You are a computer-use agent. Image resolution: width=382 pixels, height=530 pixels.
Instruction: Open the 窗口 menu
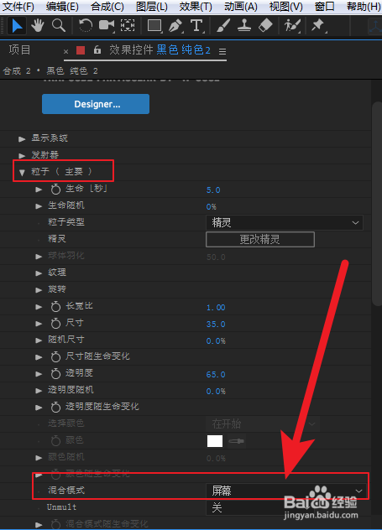324,7
